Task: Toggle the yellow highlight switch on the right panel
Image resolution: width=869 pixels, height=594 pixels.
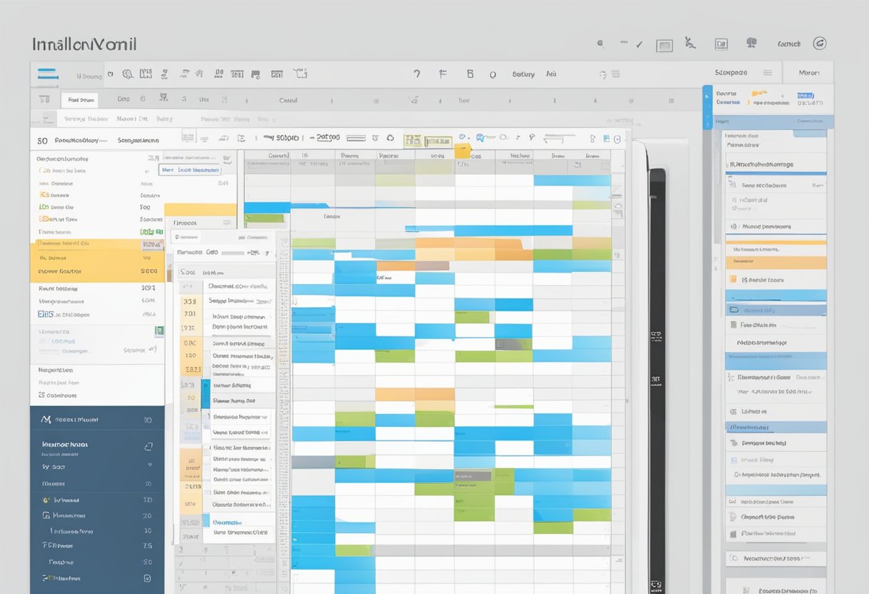Action: (760, 93)
